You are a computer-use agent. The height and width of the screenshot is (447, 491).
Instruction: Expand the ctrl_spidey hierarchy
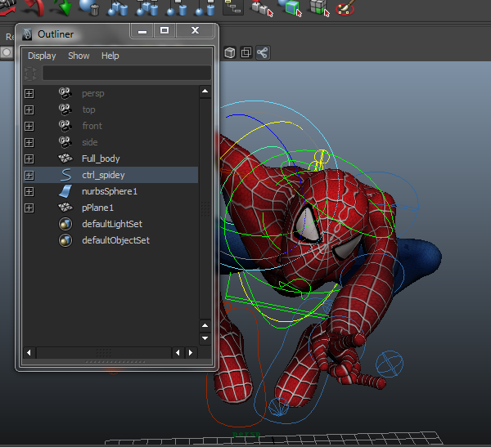29,175
